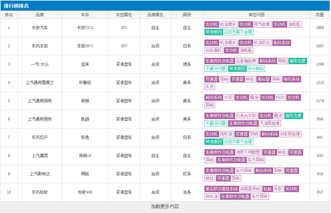
Task: Click the 典型问题 column header
Action: coord(257,15)
